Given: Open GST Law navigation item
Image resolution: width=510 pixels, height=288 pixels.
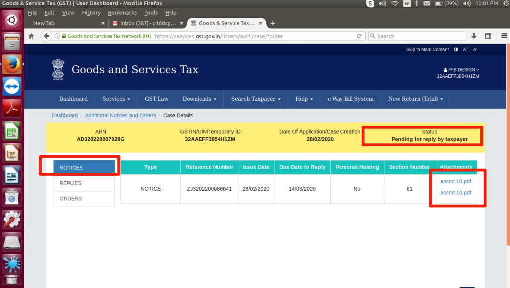Looking at the screenshot, I should (x=157, y=99).
